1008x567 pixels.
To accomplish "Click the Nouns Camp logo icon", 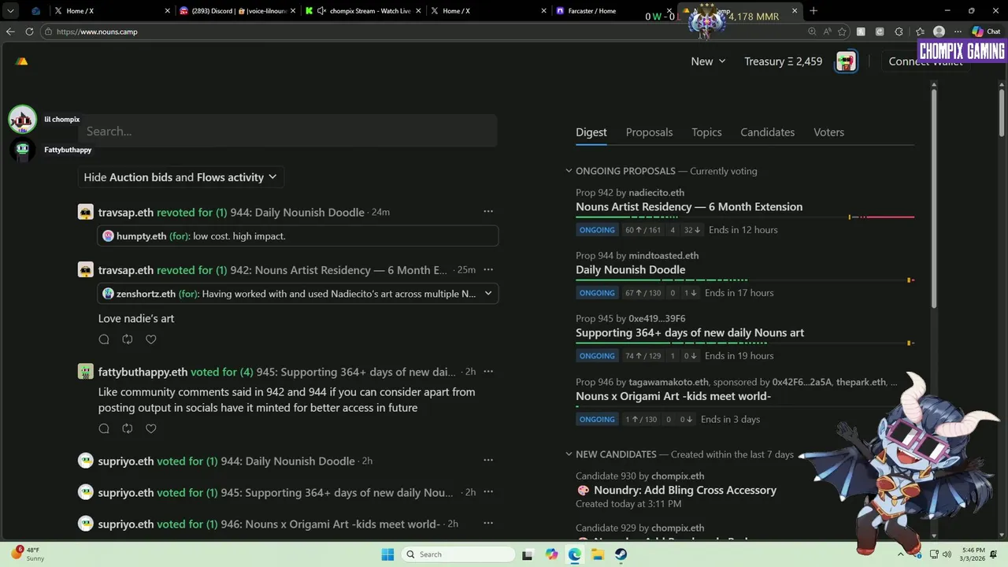I will (22, 61).
